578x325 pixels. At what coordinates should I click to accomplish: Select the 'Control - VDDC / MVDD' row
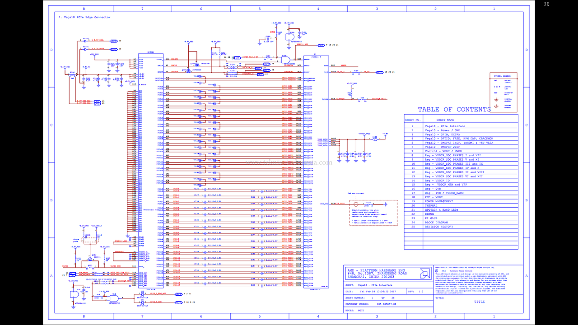click(461, 151)
